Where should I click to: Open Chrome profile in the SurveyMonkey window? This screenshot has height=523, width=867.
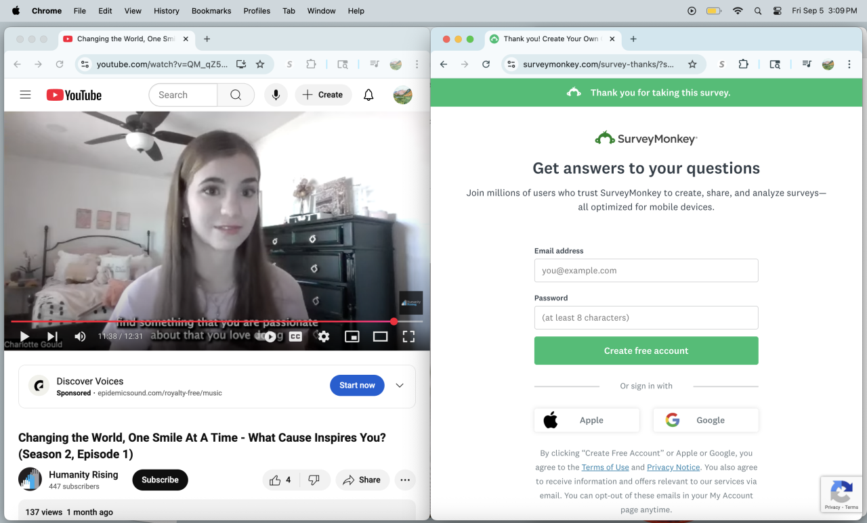pos(828,64)
